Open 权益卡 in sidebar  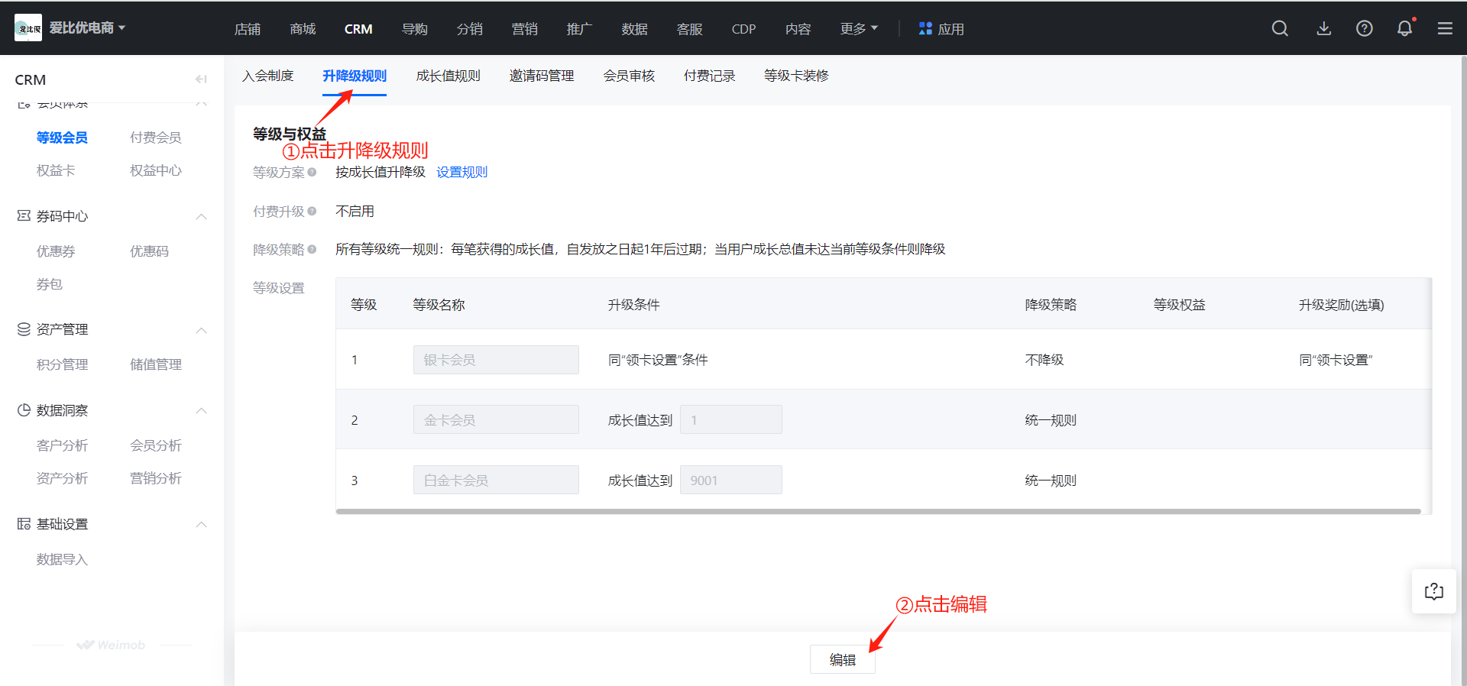56,170
